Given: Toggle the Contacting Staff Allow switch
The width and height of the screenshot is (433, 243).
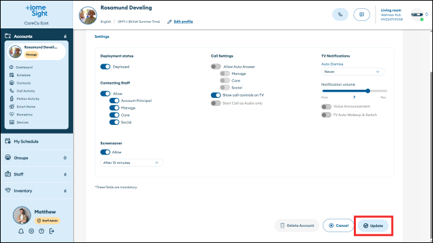Looking at the screenshot, I should pyautogui.click(x=106, y=94).
